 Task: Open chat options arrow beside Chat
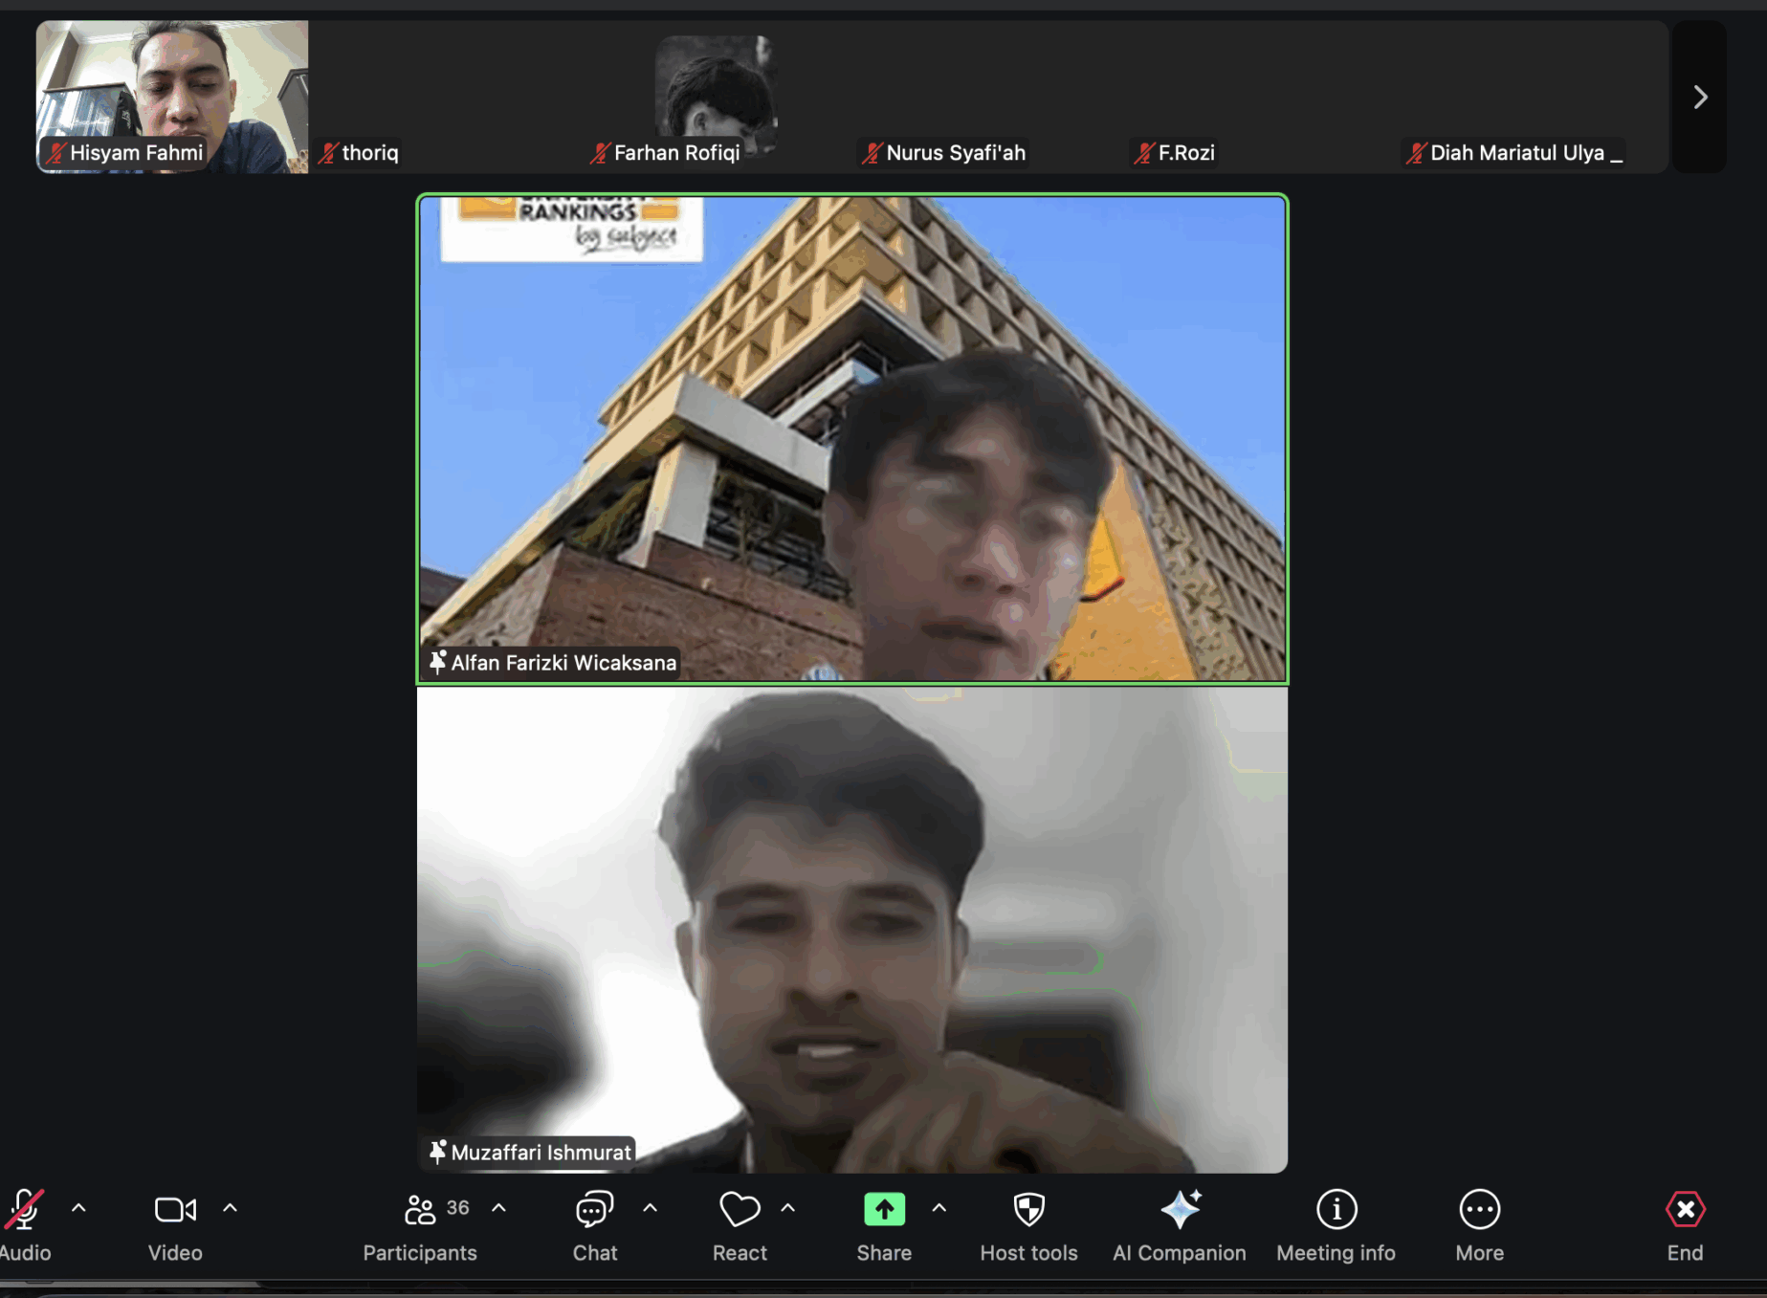(x=651, y=1208)
